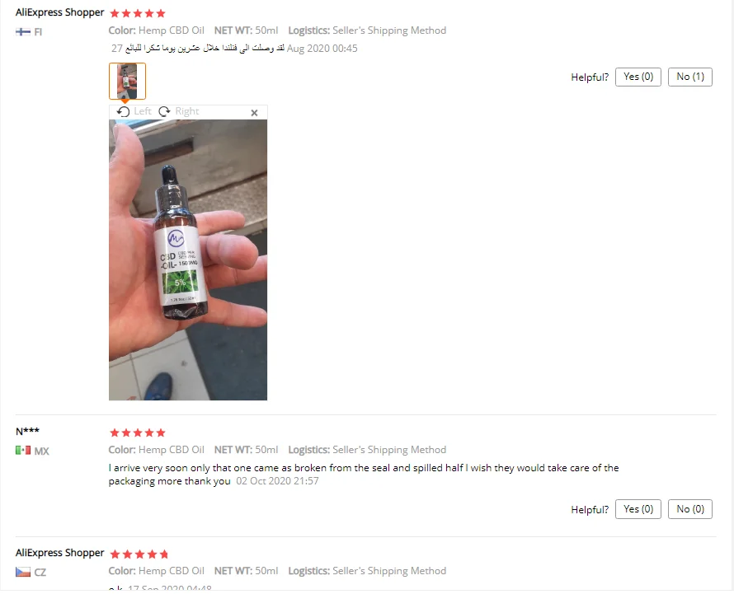The width and height of the screenshot is (734, 594).
Task: Click the five-star rating of the N*** review
Action: (138, 433)
